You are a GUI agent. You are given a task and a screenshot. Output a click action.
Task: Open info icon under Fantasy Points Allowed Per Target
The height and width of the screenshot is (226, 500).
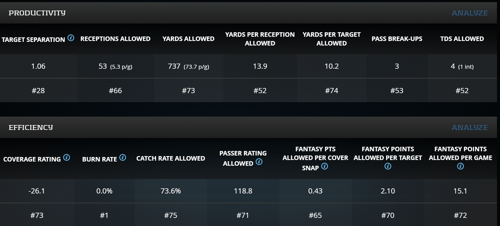coord(388,166)
